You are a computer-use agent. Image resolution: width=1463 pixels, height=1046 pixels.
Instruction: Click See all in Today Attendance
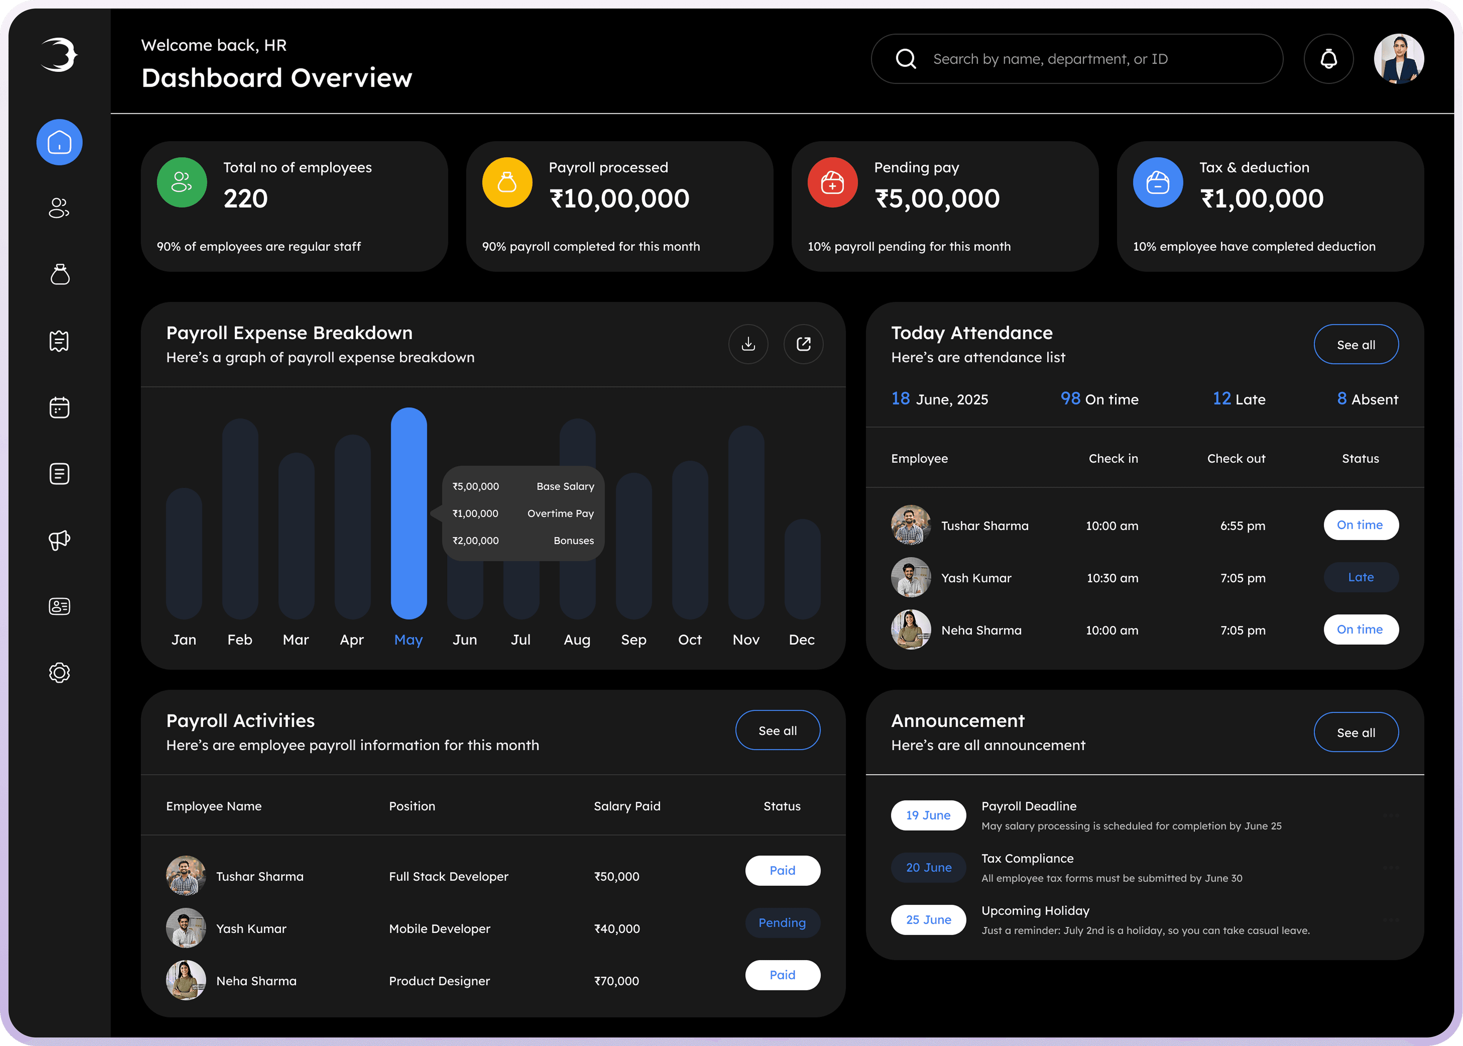point(1356,345)
